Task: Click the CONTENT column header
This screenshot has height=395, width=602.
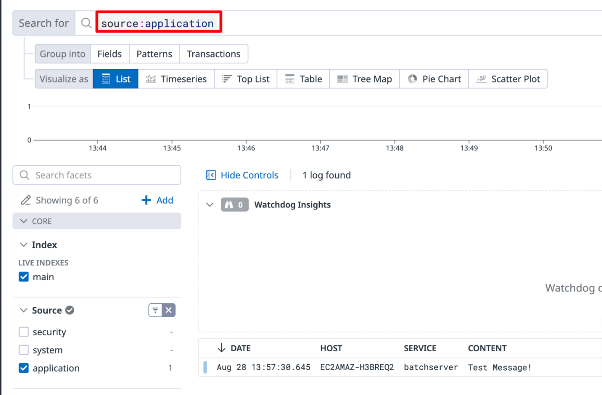Action: click(487, 348)
